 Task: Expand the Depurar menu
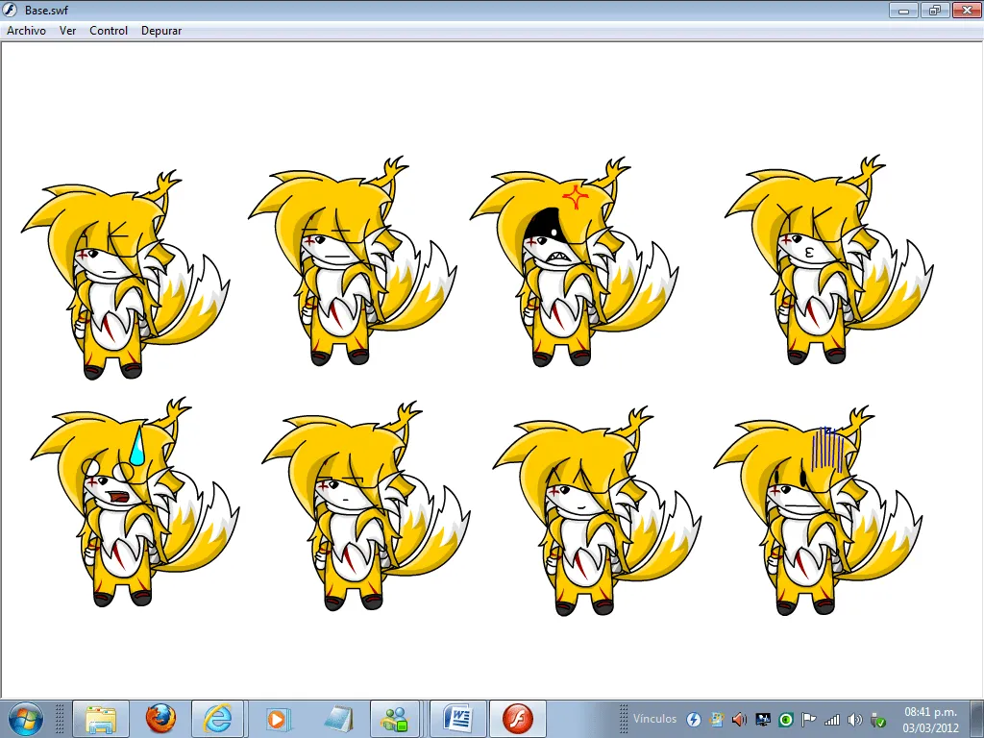(x=160, y=30)
